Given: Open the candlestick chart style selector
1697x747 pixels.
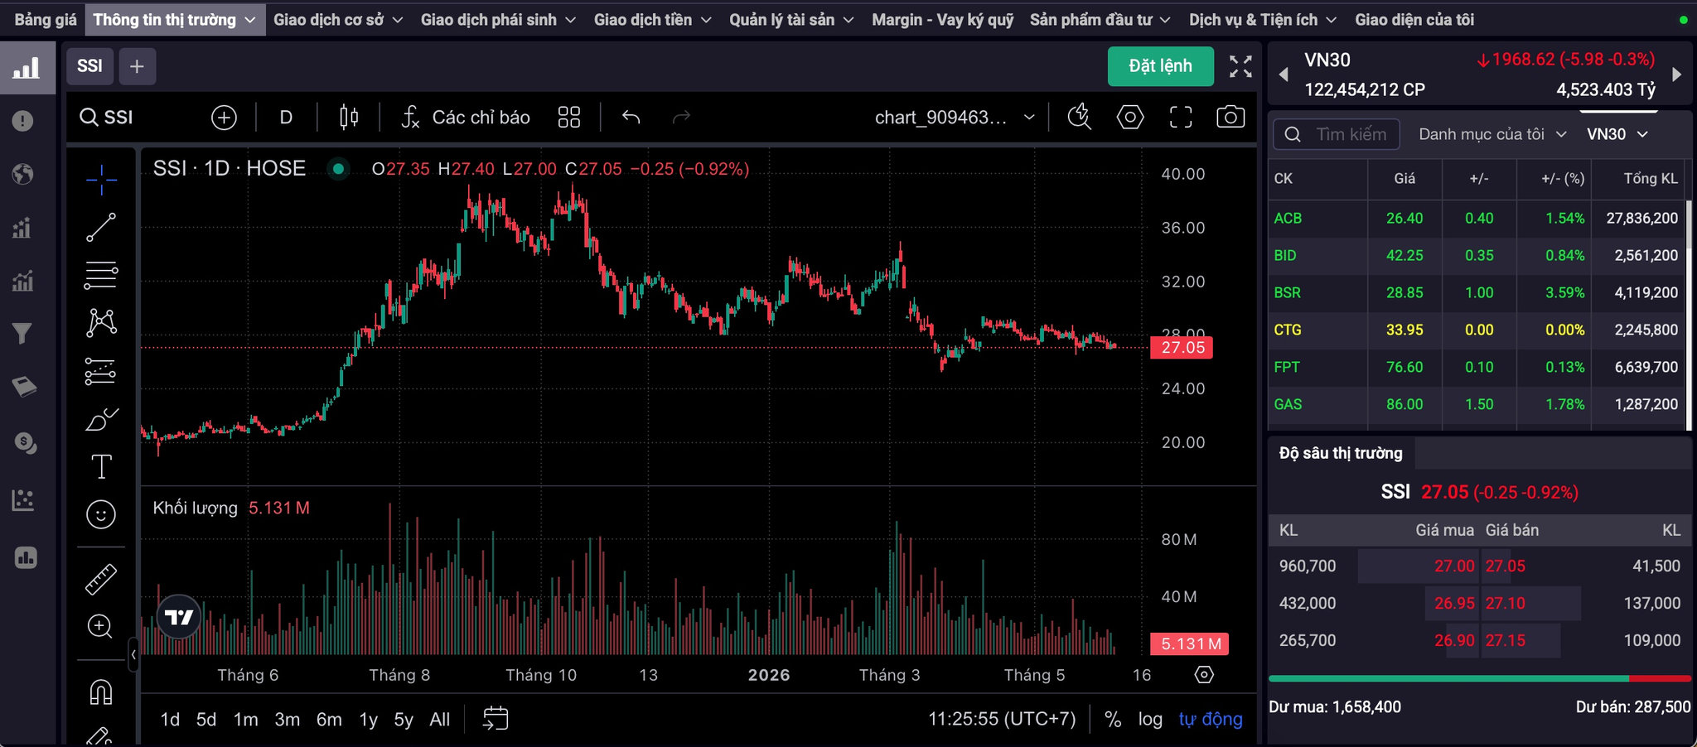Looking at the screenshot, I should 349,117.
